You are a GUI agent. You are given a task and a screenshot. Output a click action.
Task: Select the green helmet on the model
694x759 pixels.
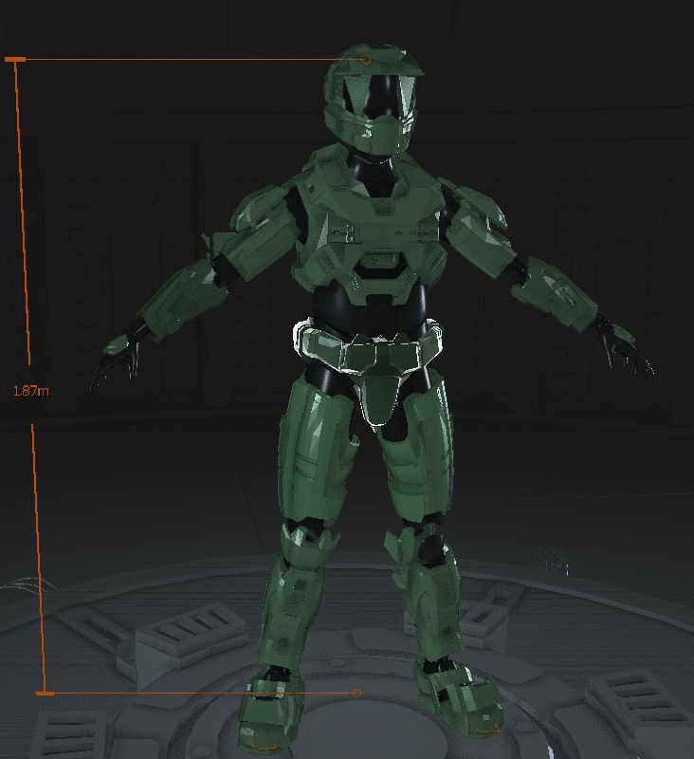(x=373, y=100)
